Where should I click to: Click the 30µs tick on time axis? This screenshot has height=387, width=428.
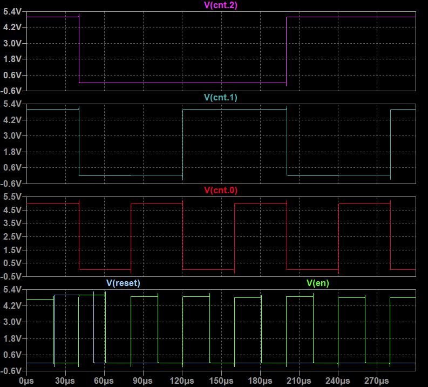[65, 381]
